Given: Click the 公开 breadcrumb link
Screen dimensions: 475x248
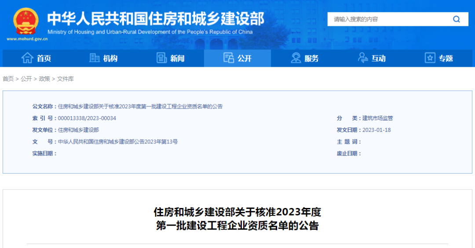Looking at the screenshot, I should pyautogui.click(x=26, y=79).
